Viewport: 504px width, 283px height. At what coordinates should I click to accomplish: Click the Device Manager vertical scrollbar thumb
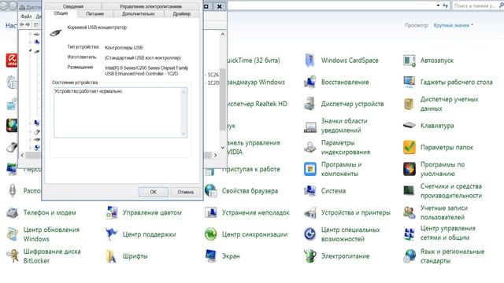pyautogui.click(x=223, y=99)
